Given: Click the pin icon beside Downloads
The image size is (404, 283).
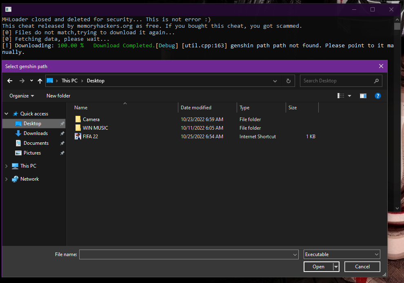Looking at the screenshot, I should (x=62, y=133).
